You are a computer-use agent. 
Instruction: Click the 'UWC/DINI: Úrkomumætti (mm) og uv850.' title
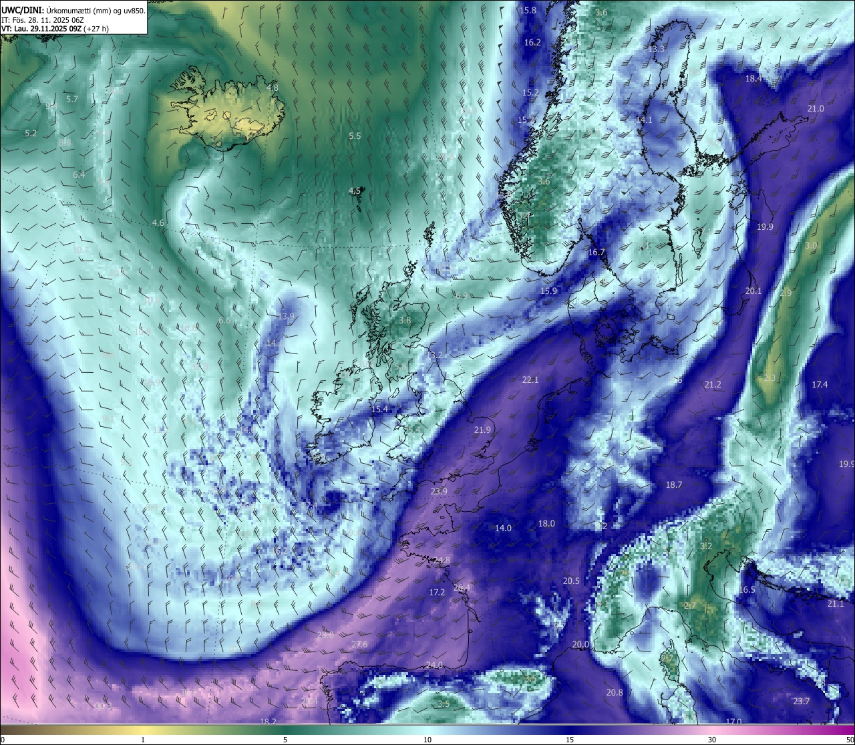click(x=73, y=11)
